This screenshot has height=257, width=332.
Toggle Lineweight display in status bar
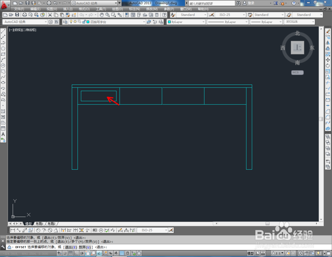[x=116, y=253]
